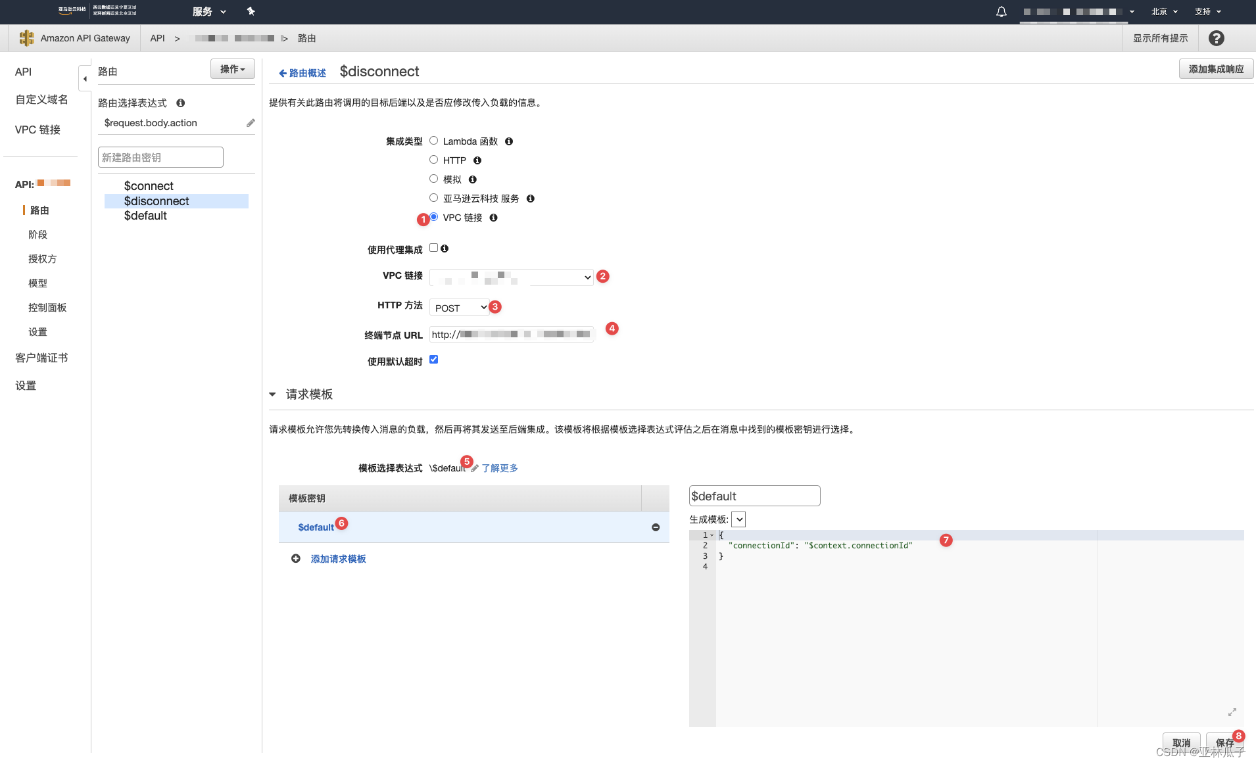Show info icon for proxy integration
Image resolution: width=1256 pixels, height=764 pixels.
click(x=445, y=249)
